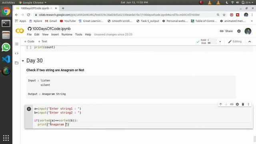Open the Help menu
The image size is (256, 144).
88,34
